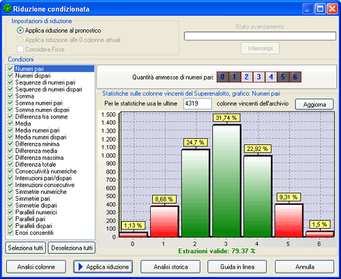The width and height of the screenshot is (341, 279).
Task: Click the 'Aggiorna' button
Action: coord(314,104)
